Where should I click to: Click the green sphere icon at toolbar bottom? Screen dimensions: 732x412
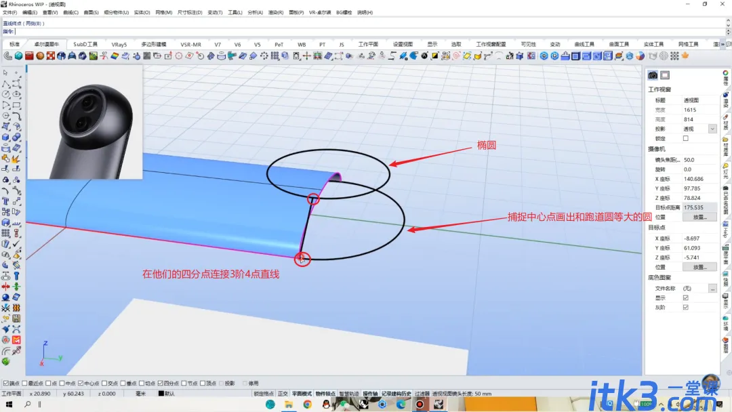pos(5,362)
